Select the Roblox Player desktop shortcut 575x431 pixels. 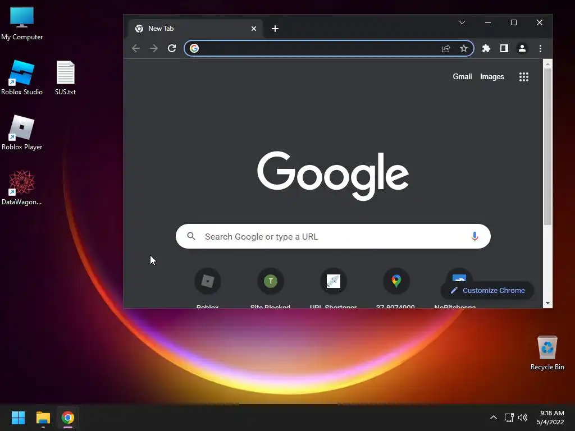[22, 132]
